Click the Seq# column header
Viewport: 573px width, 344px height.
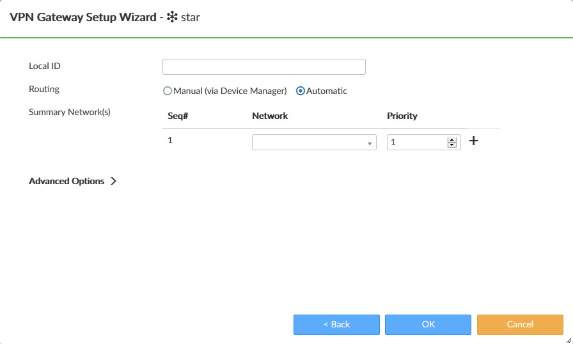tap(177, 116)
